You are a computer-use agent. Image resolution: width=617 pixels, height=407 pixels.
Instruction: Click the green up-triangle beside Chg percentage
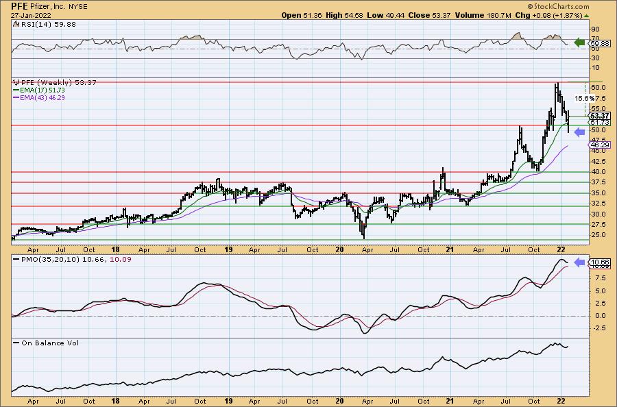coord(587,16)
